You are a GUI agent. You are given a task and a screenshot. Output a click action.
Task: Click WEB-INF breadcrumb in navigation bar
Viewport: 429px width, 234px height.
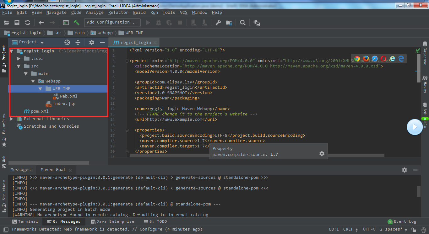point(131,33)
